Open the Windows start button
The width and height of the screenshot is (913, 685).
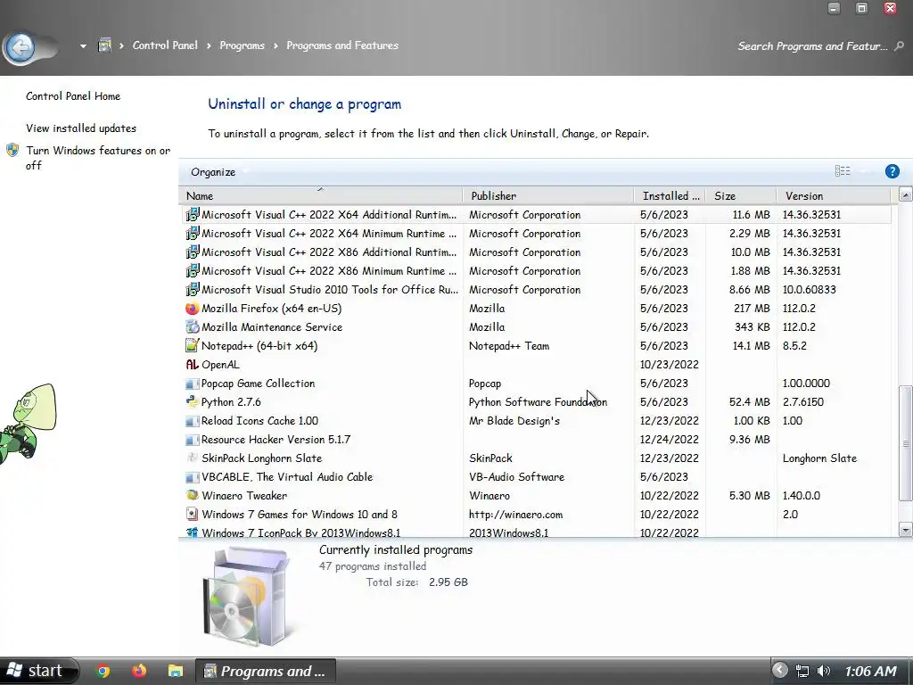(37, 671)
